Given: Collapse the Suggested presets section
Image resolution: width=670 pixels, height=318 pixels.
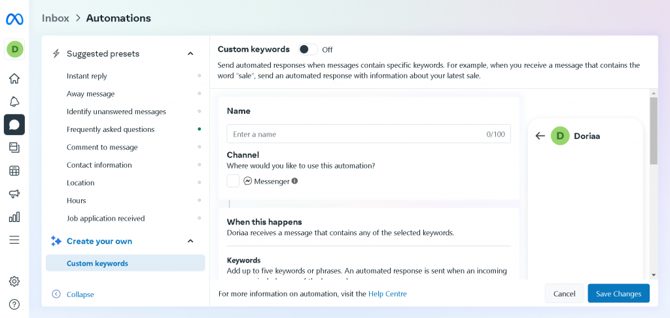Looking at the screenshot, I should [190, 54].
